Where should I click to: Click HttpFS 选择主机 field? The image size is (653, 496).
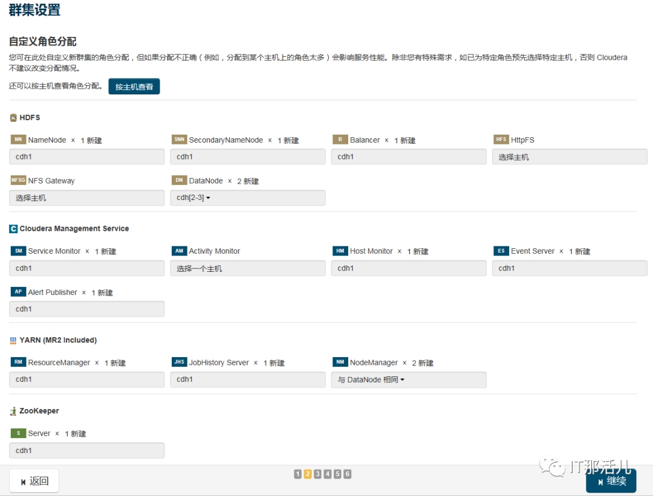pos(570,157)
